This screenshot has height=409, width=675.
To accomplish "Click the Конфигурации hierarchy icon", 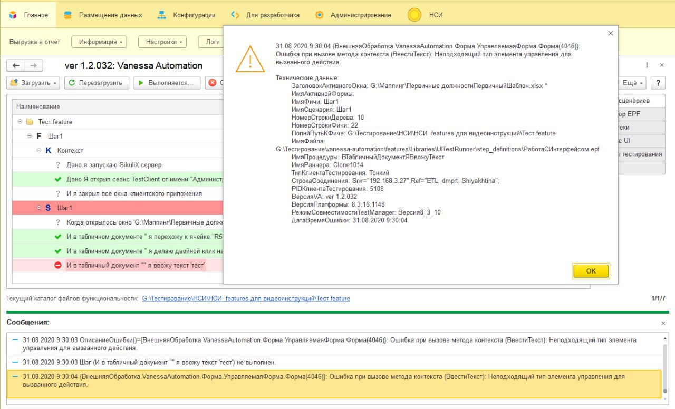I will (162, 15).
